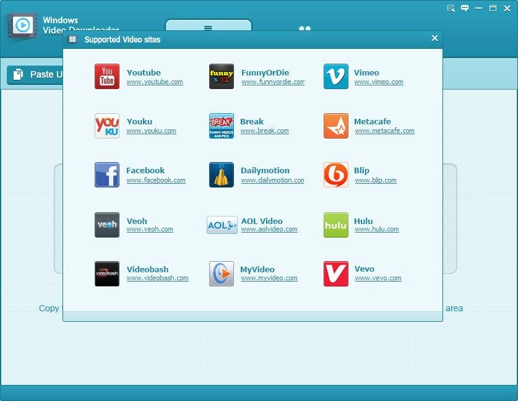Click the Blip logo icon
The width and height of the screenshot is (518, 401).
336,175
